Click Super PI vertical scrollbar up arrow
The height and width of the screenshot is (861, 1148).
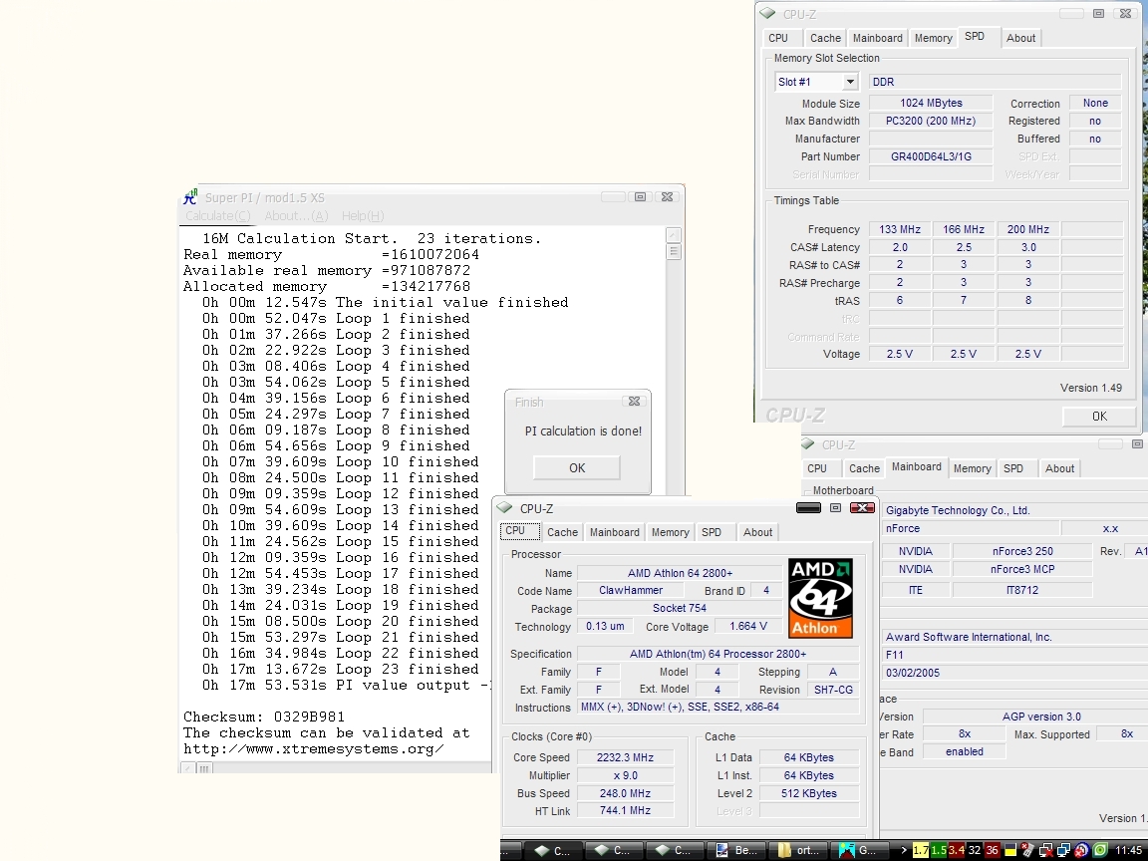[674, 235]
